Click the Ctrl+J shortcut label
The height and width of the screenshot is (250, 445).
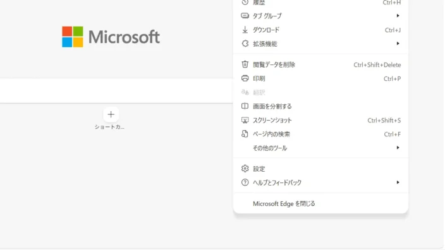pos(393,30)
